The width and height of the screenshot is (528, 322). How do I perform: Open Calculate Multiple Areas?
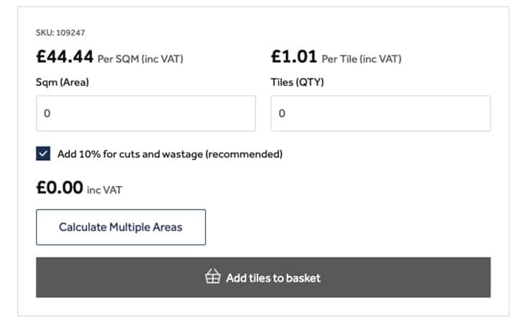tap(121, 227)
